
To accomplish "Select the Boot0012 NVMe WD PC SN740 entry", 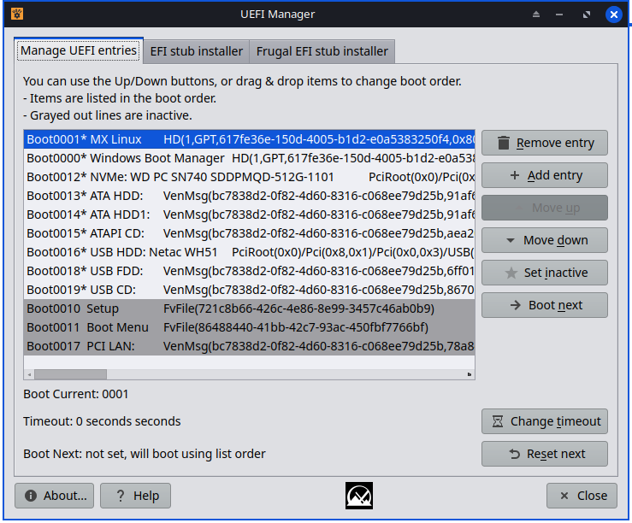I will point(249,177).
